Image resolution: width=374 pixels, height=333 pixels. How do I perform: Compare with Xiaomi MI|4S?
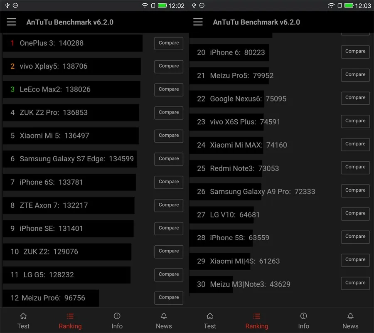point(355,260)
